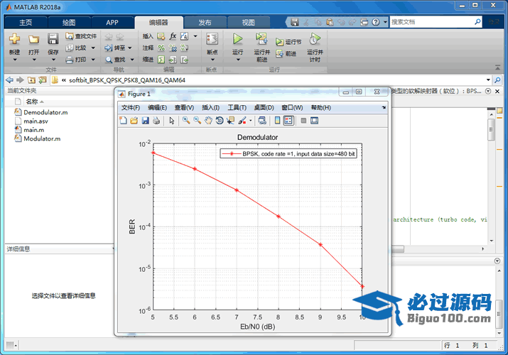Open Figure Help (帮助) menu
This screenshot has width=508, height=355.
pyautogui.click(x=320, y=107)
